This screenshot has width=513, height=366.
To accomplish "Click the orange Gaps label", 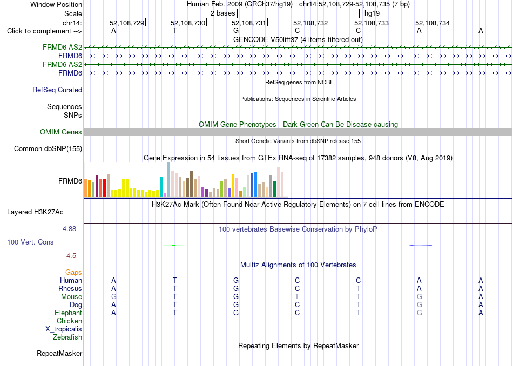I will click(73, 272).
